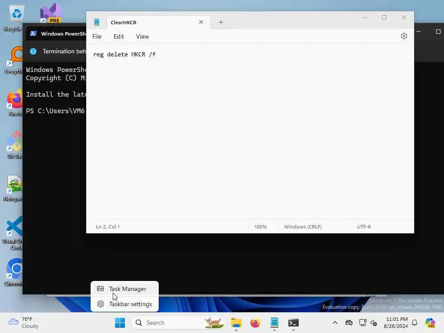This screenshot has width=444, height=333.
Task: Show hidden system tray icons
Action: point(335,323)
